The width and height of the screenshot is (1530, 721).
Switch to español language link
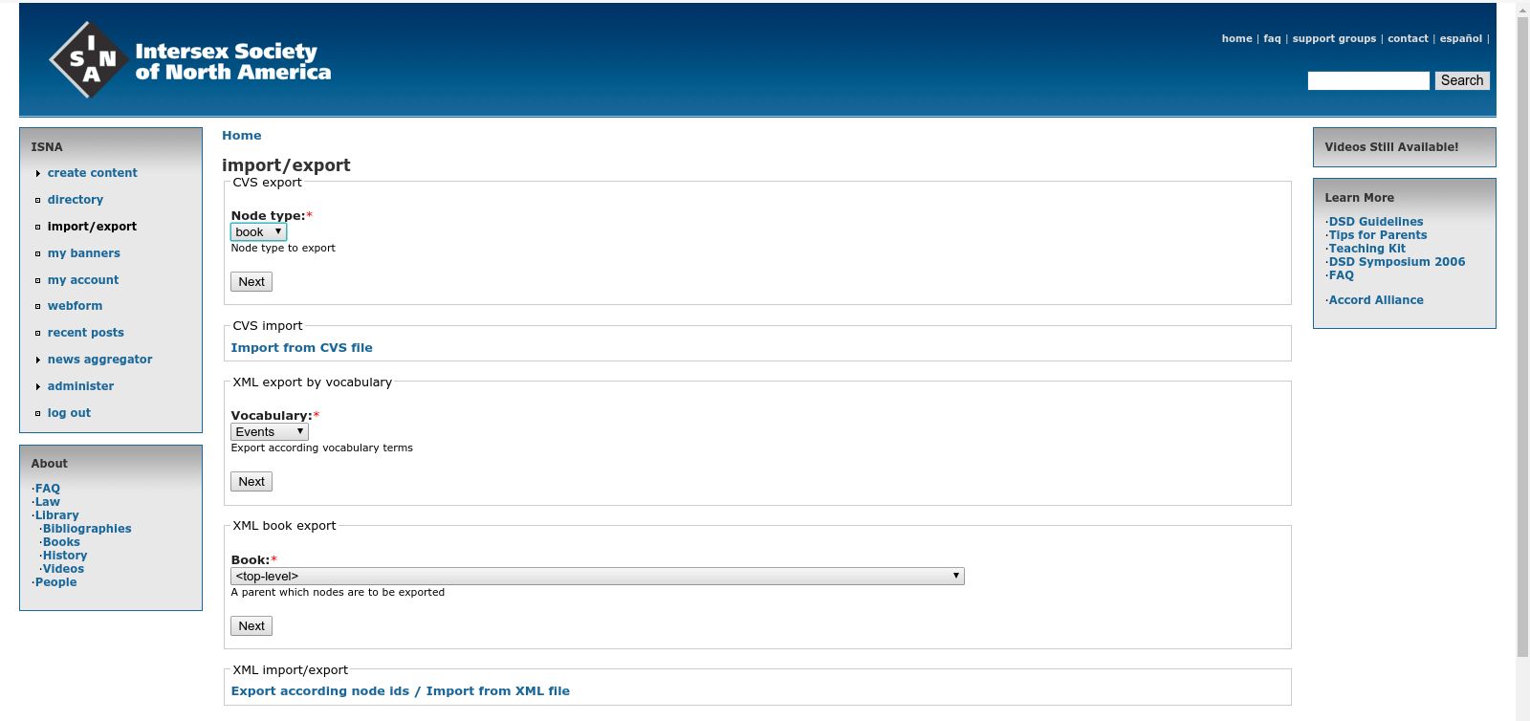pyautogui.click(x=1461, y=39)
